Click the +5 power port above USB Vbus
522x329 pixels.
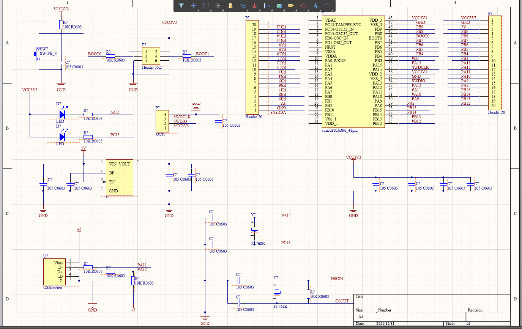[x=79, y=230]
